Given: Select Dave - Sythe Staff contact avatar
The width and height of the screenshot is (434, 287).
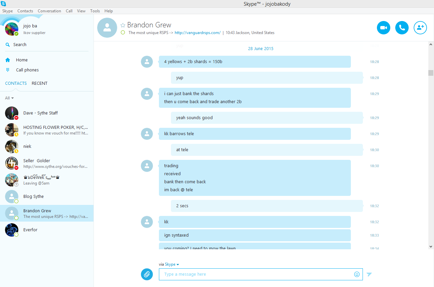Looking at the screenshot, I should [12, 113].
